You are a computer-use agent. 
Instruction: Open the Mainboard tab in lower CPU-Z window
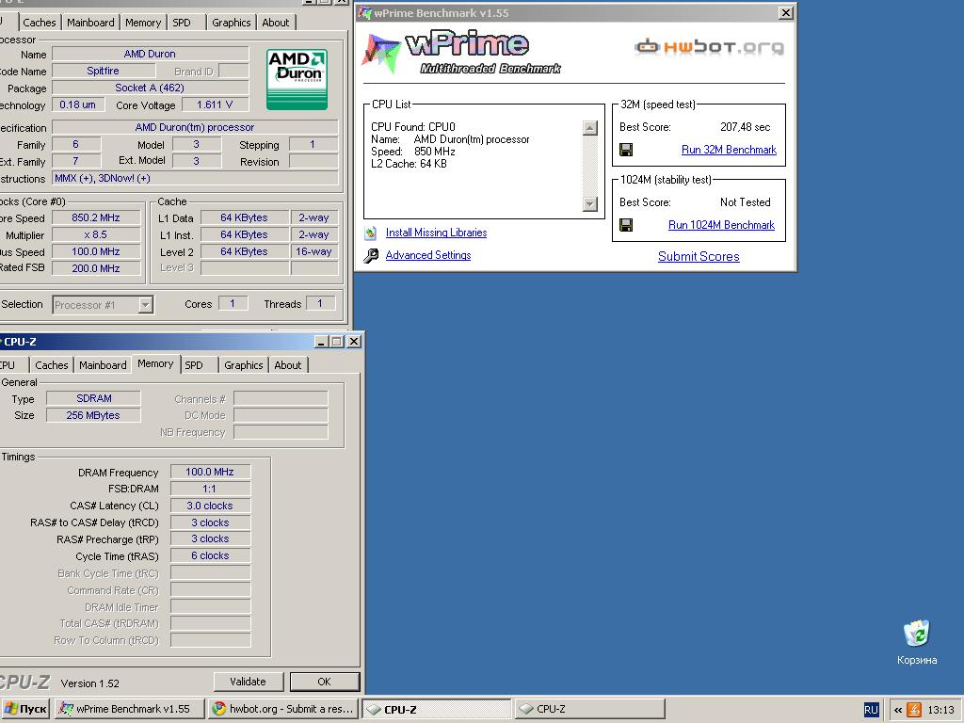pyautogui.click(x=103, y=365)
